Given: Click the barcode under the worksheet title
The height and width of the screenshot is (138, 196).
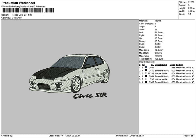Looking at the screenshot, I should click(28, 10).
